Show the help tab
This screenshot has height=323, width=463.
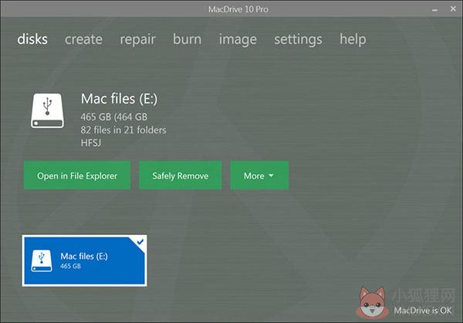click(x=353, y=40)
